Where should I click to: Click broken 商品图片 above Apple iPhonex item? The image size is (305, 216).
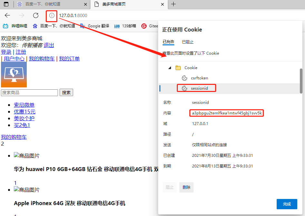[27, 190]
